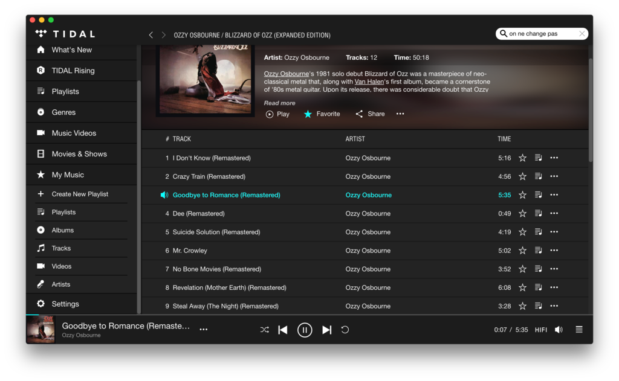
Task: Add Suicide Solution to playlist
Action: pyautogui.click(x=538, y=232)
